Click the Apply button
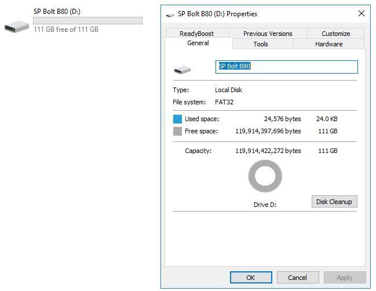The width and height of the screenshot is (376, 291). pos(345,278)
